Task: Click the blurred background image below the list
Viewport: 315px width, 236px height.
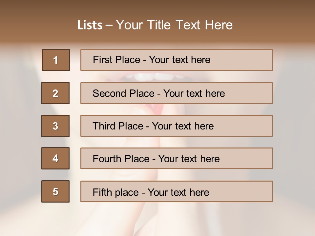Action: click(x=157, y=220)
